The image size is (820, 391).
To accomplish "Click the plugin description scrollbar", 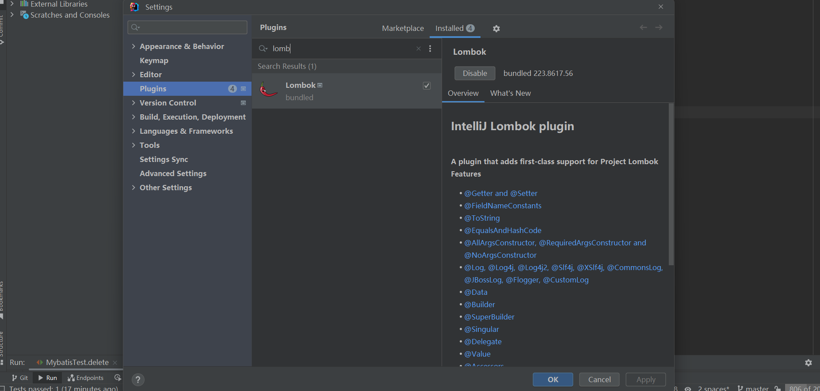I will pyautogui.click(x=671, y=184).
